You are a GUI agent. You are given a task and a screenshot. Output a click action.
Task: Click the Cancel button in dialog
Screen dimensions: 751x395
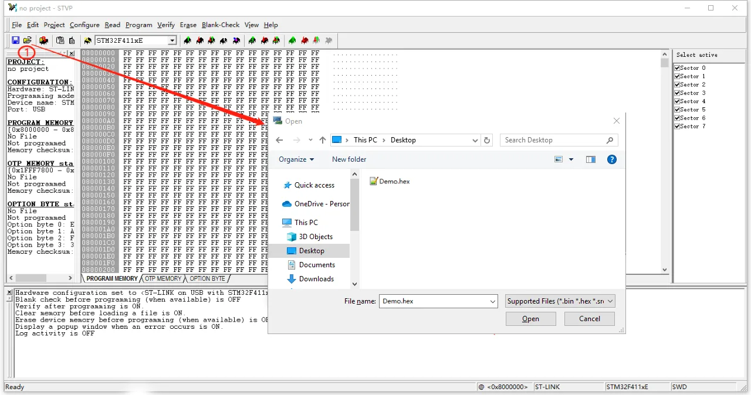click(x=589, y=319)
